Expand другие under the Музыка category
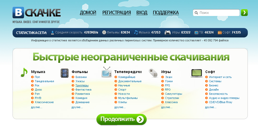The width and height of the screenshot is (258, 127). click(37, 107)
